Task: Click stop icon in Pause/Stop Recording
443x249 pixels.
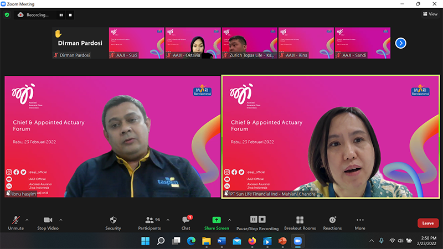Action: pos(262,219)
